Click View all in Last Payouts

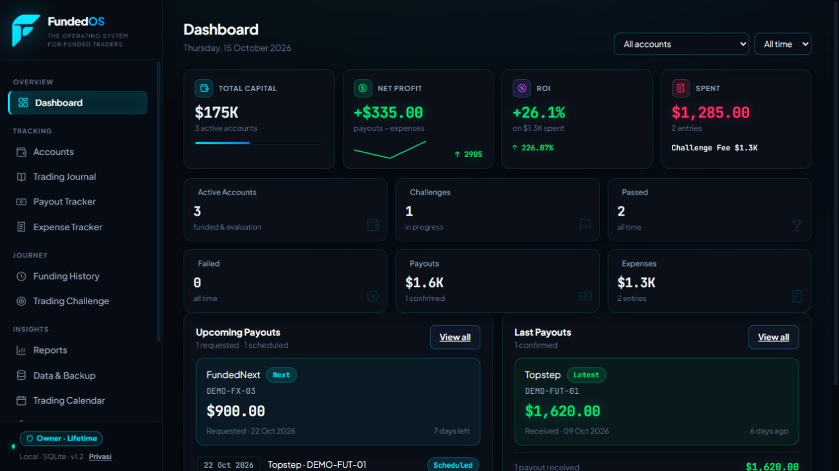pos(774,337)
